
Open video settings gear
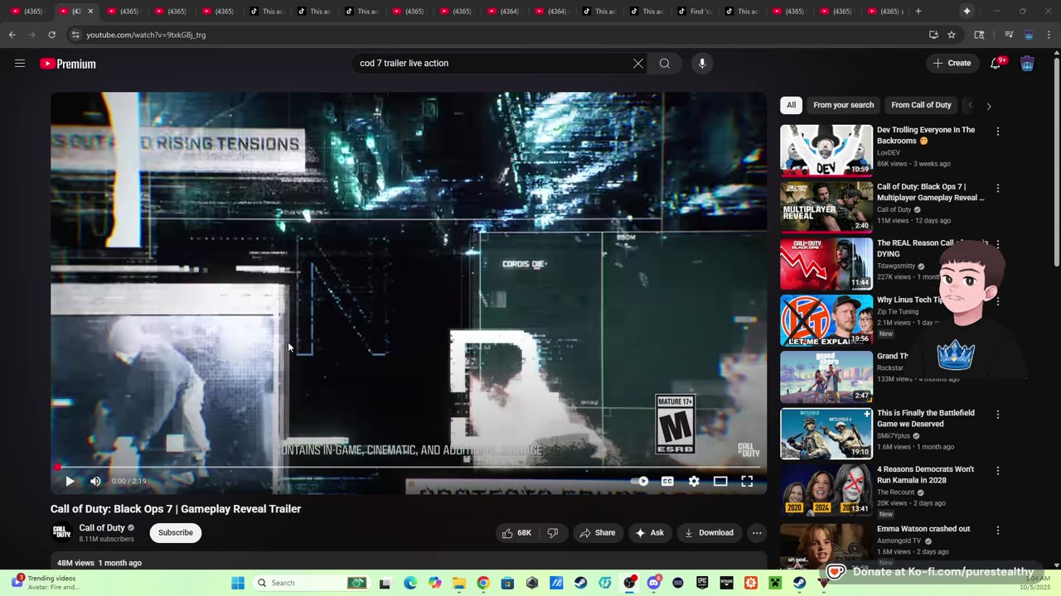click(694, 481)
